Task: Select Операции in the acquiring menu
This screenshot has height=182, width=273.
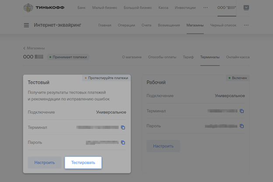Action: (x=126, y=25)
